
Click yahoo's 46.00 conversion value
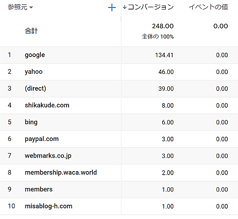coord(166,72)
